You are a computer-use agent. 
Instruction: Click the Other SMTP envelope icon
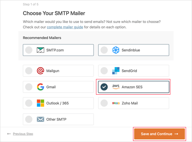tap(40, 119)
